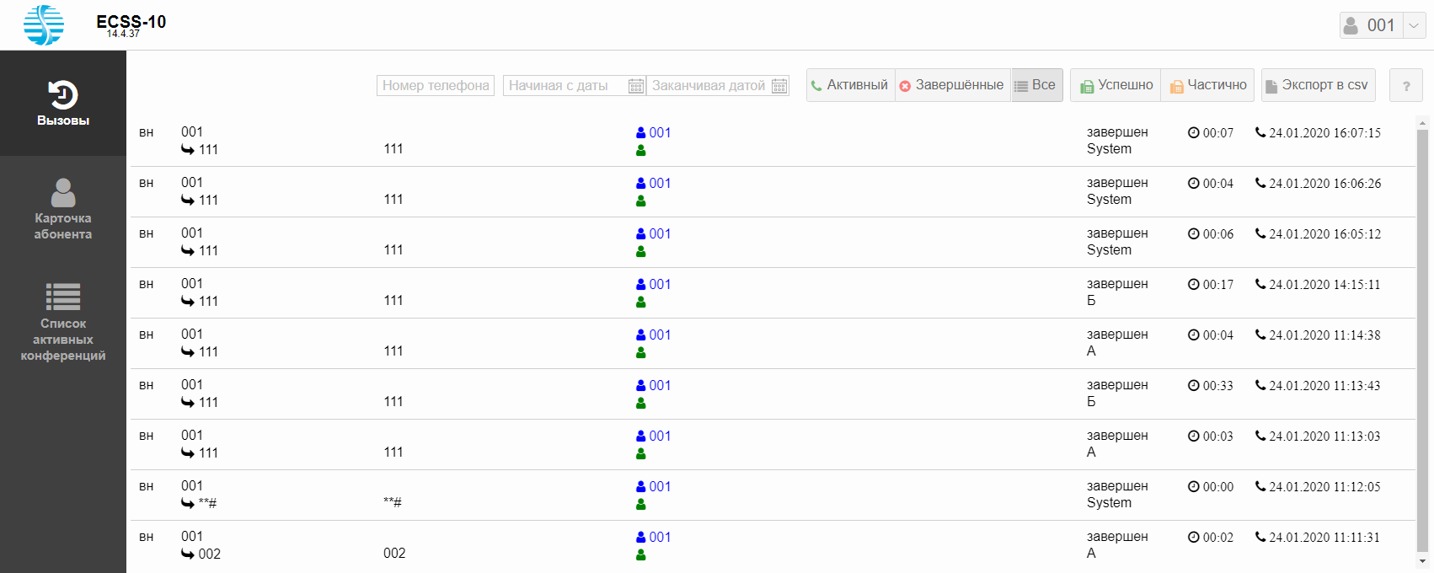Screen dimensions: 1434x573
Task: Click clock icon beside duration 00:17
Action: (x=1193, y=284)
